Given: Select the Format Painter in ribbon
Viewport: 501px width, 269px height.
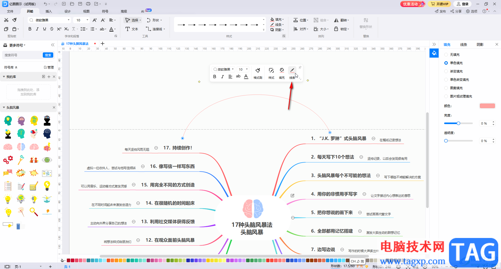Looking at the screenshot, I should 15,20.
